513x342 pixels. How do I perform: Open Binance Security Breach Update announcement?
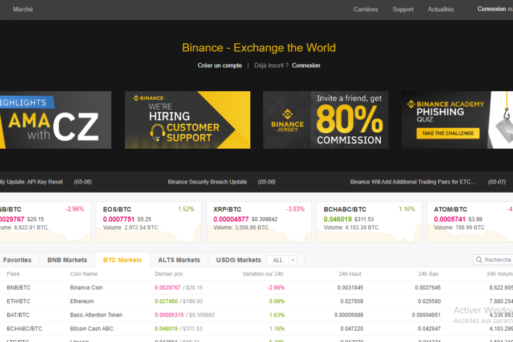click(207, 182)
